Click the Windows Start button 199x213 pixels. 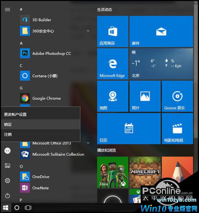tap(6, 208)
